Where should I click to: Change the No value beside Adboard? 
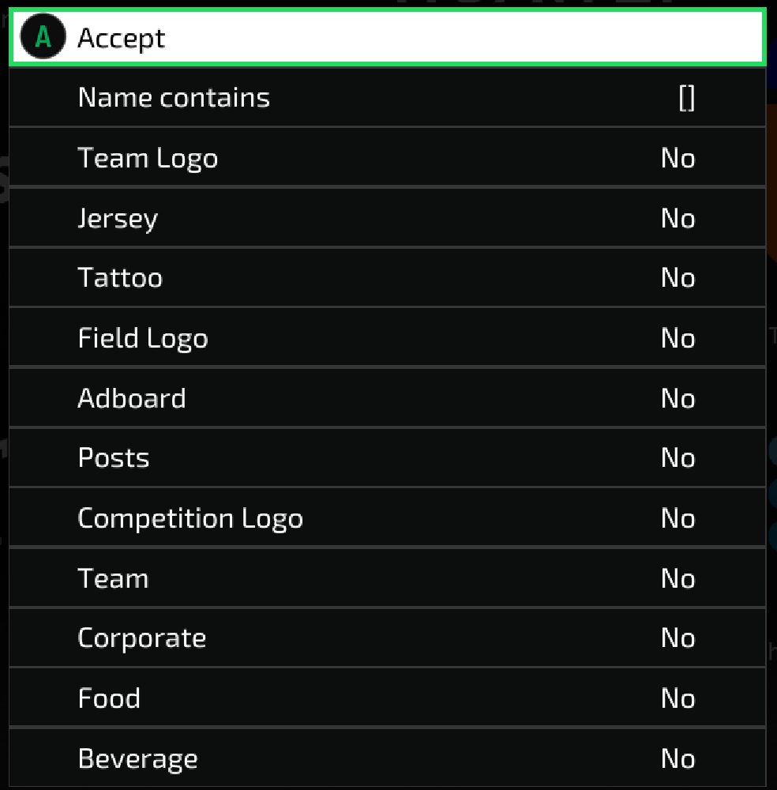[x=678, y=398]
